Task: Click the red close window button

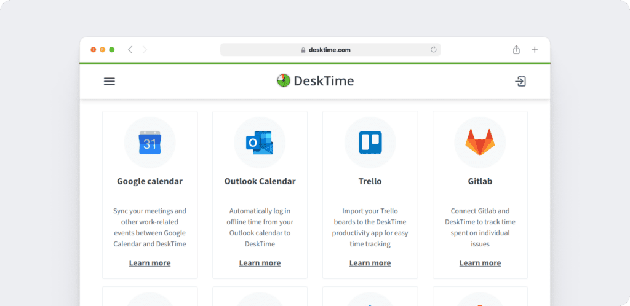Action: point(94,50)
